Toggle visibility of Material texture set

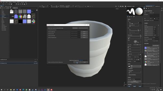point(1,63)
